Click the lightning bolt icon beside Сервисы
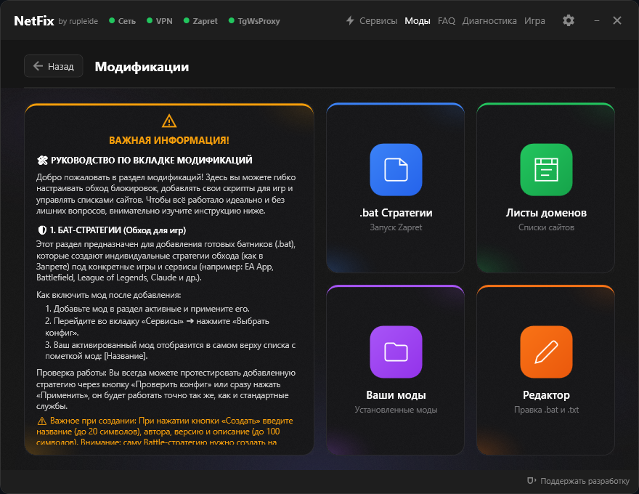Image resolution: width=639 pixels, height=494 pixels. point(350,20)
